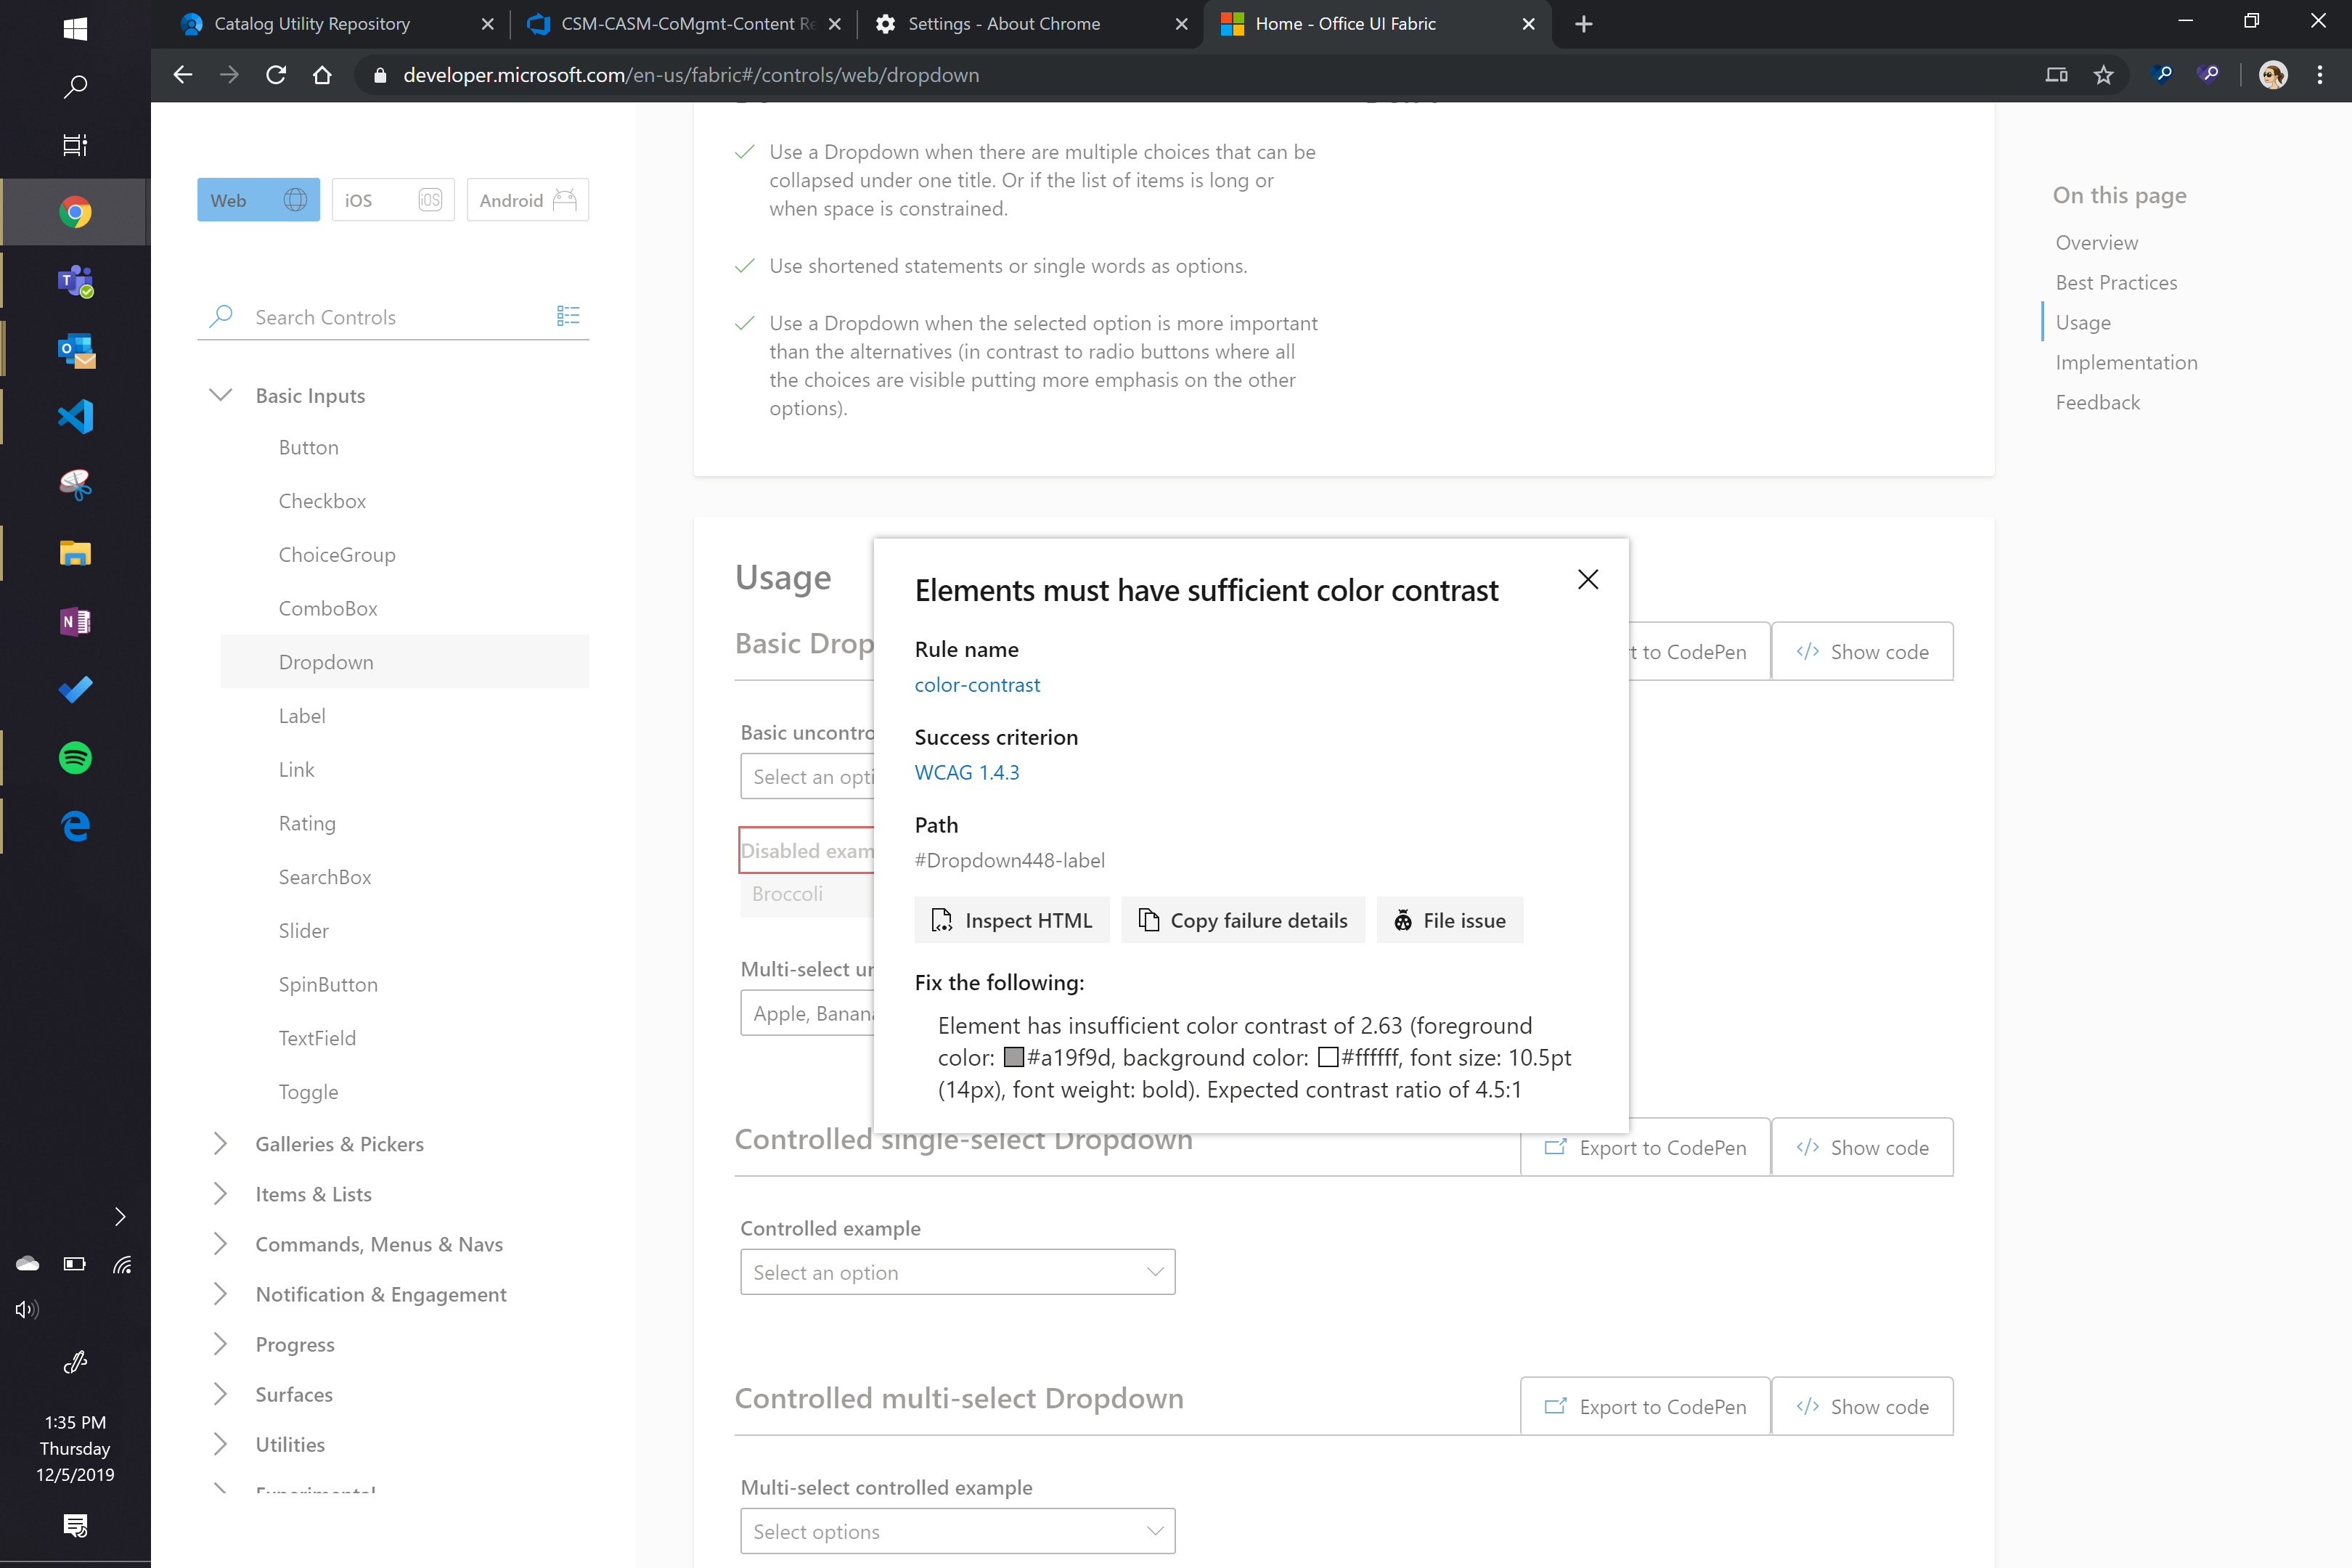Click Copy failure details button
2352x1568 pixels.
1243,920
